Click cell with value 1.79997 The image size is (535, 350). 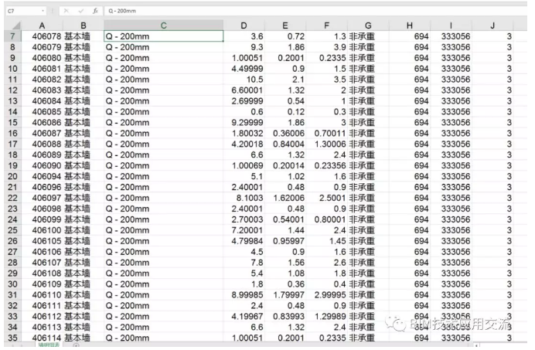click(285, 294)
